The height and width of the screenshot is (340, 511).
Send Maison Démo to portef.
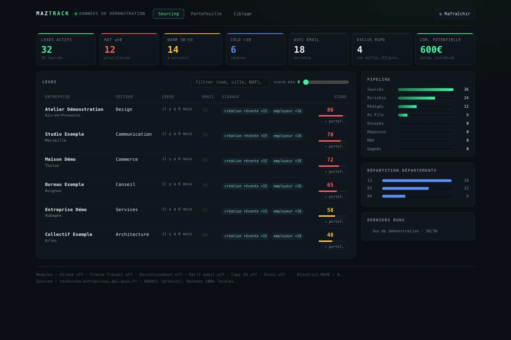[334, 172]
